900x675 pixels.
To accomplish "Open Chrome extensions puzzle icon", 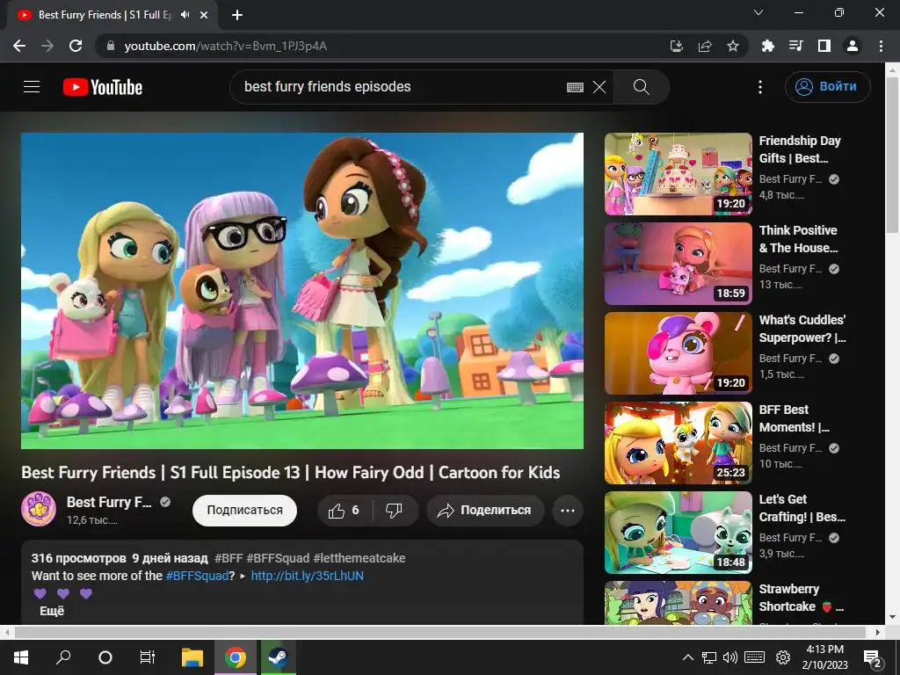I will [767, 46].
